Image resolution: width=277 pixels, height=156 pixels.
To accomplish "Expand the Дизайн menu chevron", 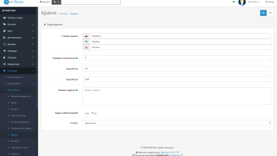I will (x=33, y=44).
